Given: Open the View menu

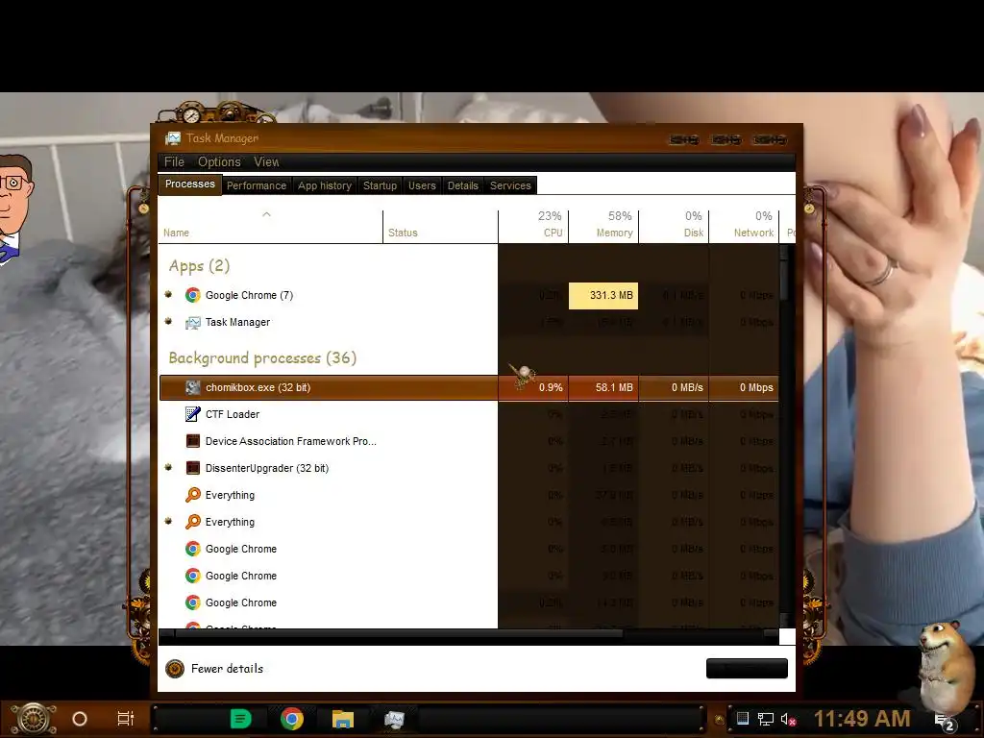Looking at the screenshot, I should tap(266, 161).
